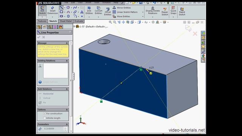This screenshot has height=136, width=242.
Task: Collapse the Parameters section
Action: click(x=67, y=124)
